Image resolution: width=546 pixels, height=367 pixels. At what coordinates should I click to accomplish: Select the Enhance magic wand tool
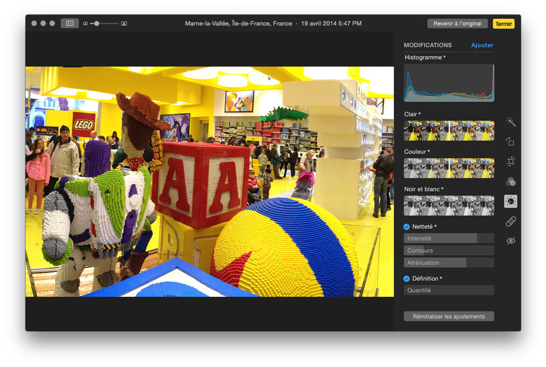tap(511, 122)
